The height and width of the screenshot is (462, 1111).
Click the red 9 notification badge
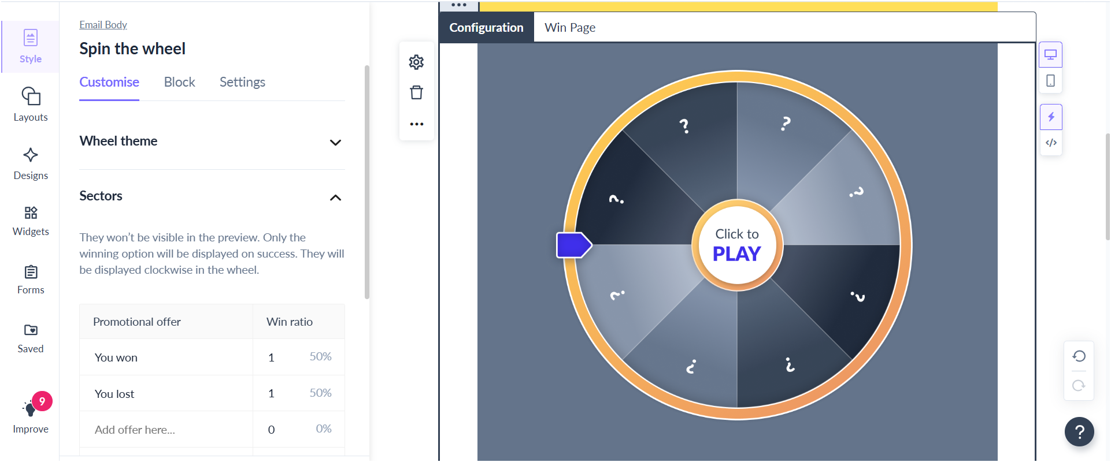(42, 401)
